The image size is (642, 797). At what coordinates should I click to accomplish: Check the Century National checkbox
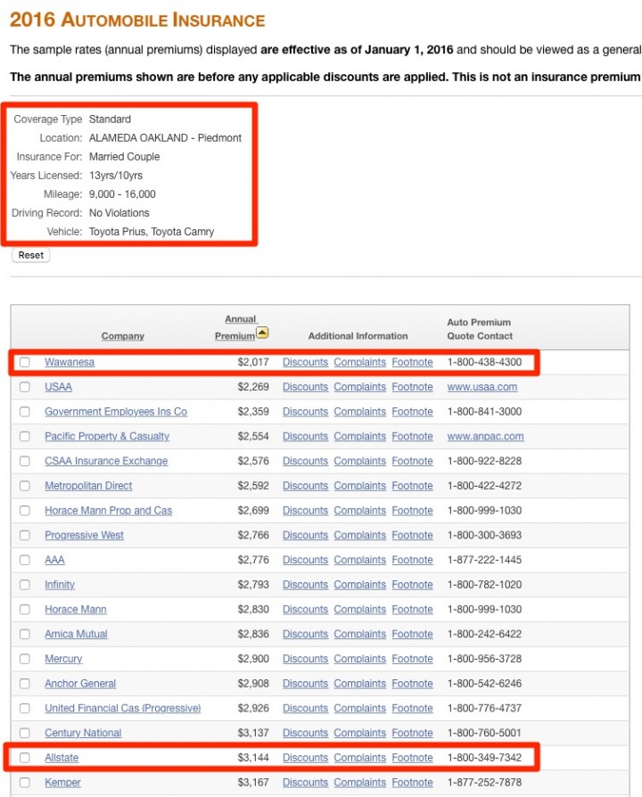point(25,733)
